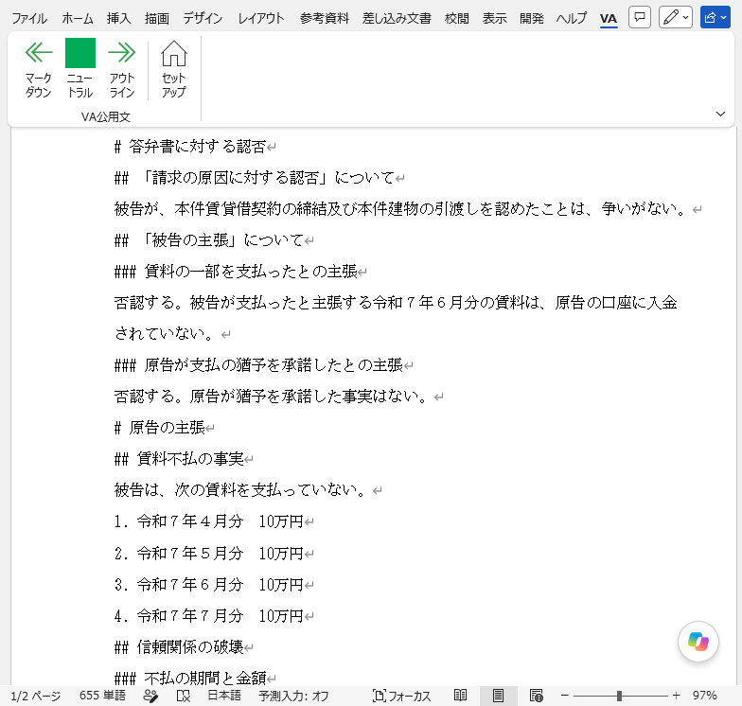
Task: Click the zoom out minus button
Action: (564, 696)
